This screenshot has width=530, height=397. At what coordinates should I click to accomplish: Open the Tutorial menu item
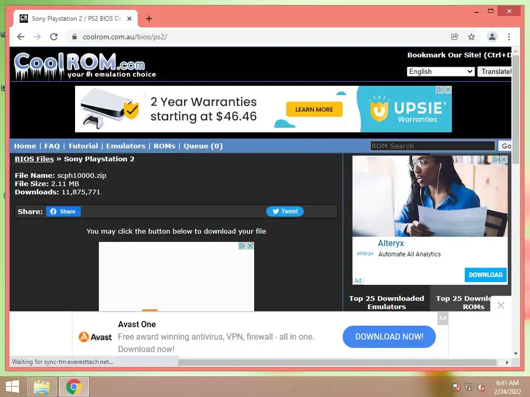click(x=83, y=146)
